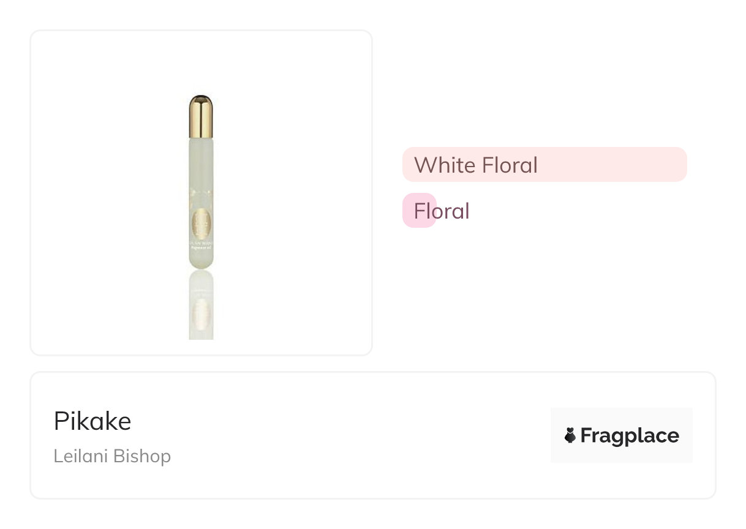Click the frosted glass body of the bottle

pyautogui.click(x=201, y=171)
